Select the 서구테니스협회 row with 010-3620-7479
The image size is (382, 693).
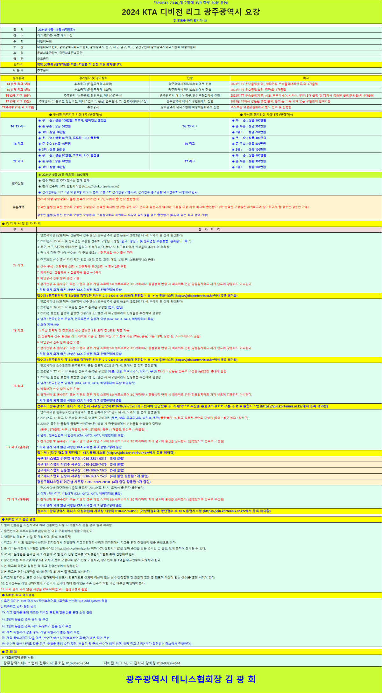click(x=81, y=464)
